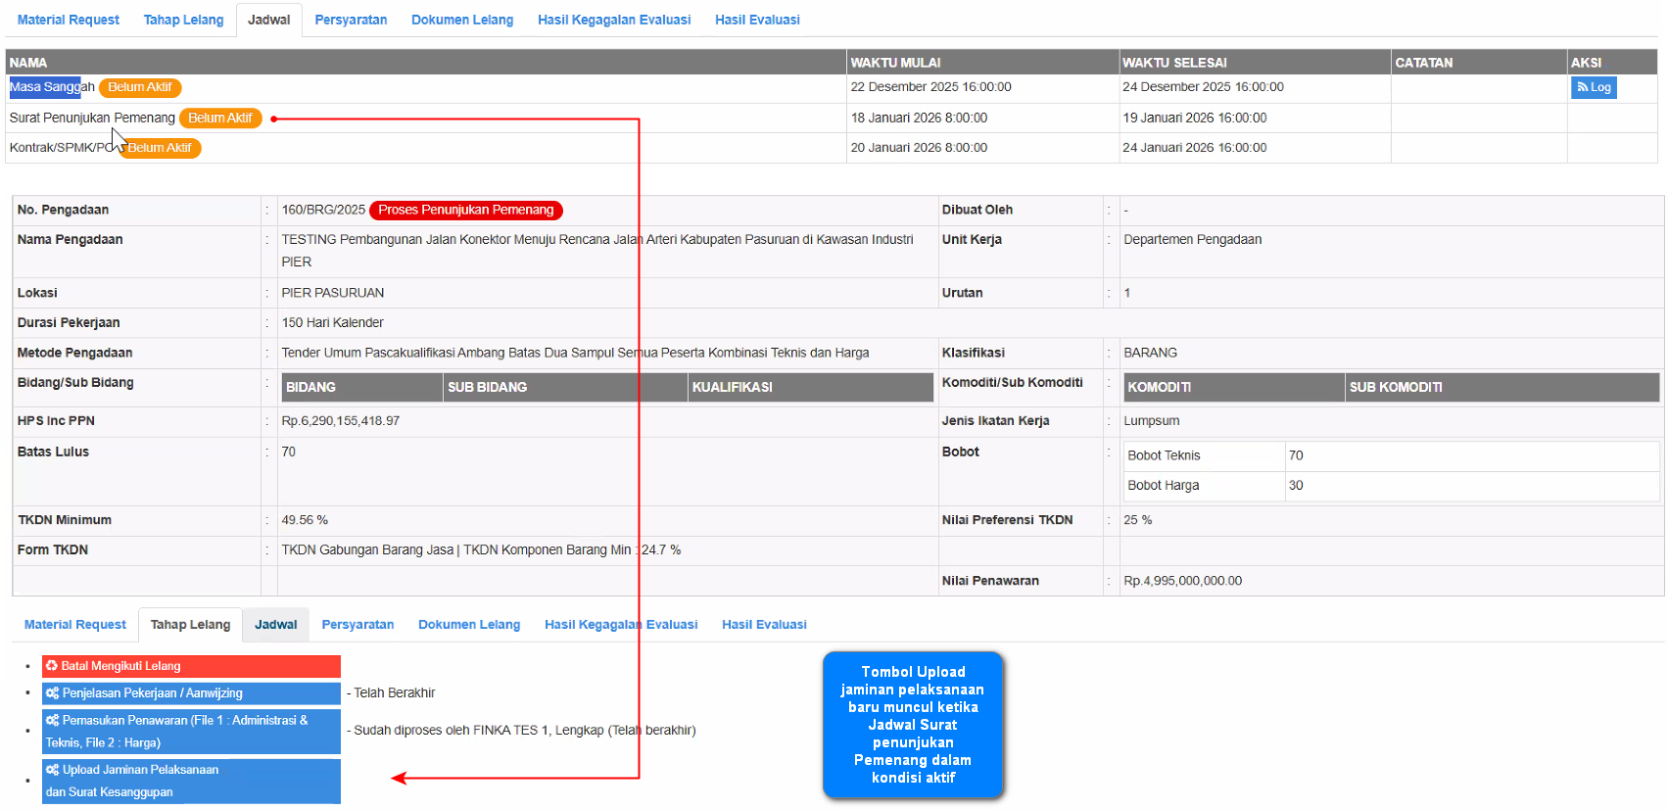Select the top Jadwal tab

(268, 20)
